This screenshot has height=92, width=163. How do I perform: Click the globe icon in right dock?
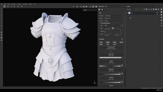(x=161, y=18)
